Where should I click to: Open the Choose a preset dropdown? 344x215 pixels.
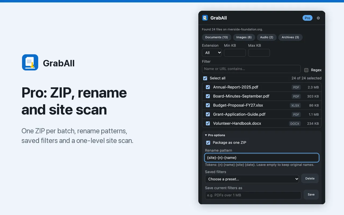tap(252, 179)
